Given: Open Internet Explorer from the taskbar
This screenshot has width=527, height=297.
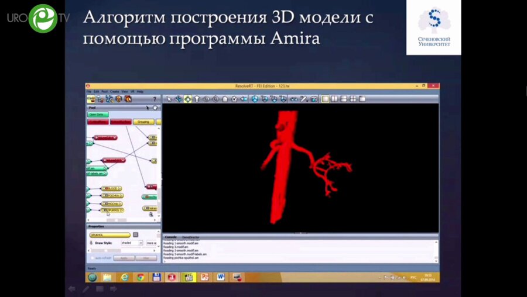Looking at the screenshot, I should coord(124,277).
